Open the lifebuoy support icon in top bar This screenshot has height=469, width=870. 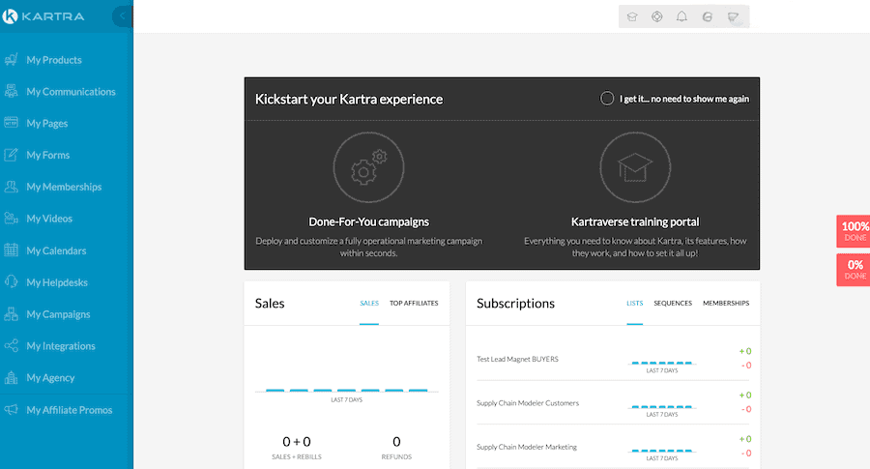point(657,16)
